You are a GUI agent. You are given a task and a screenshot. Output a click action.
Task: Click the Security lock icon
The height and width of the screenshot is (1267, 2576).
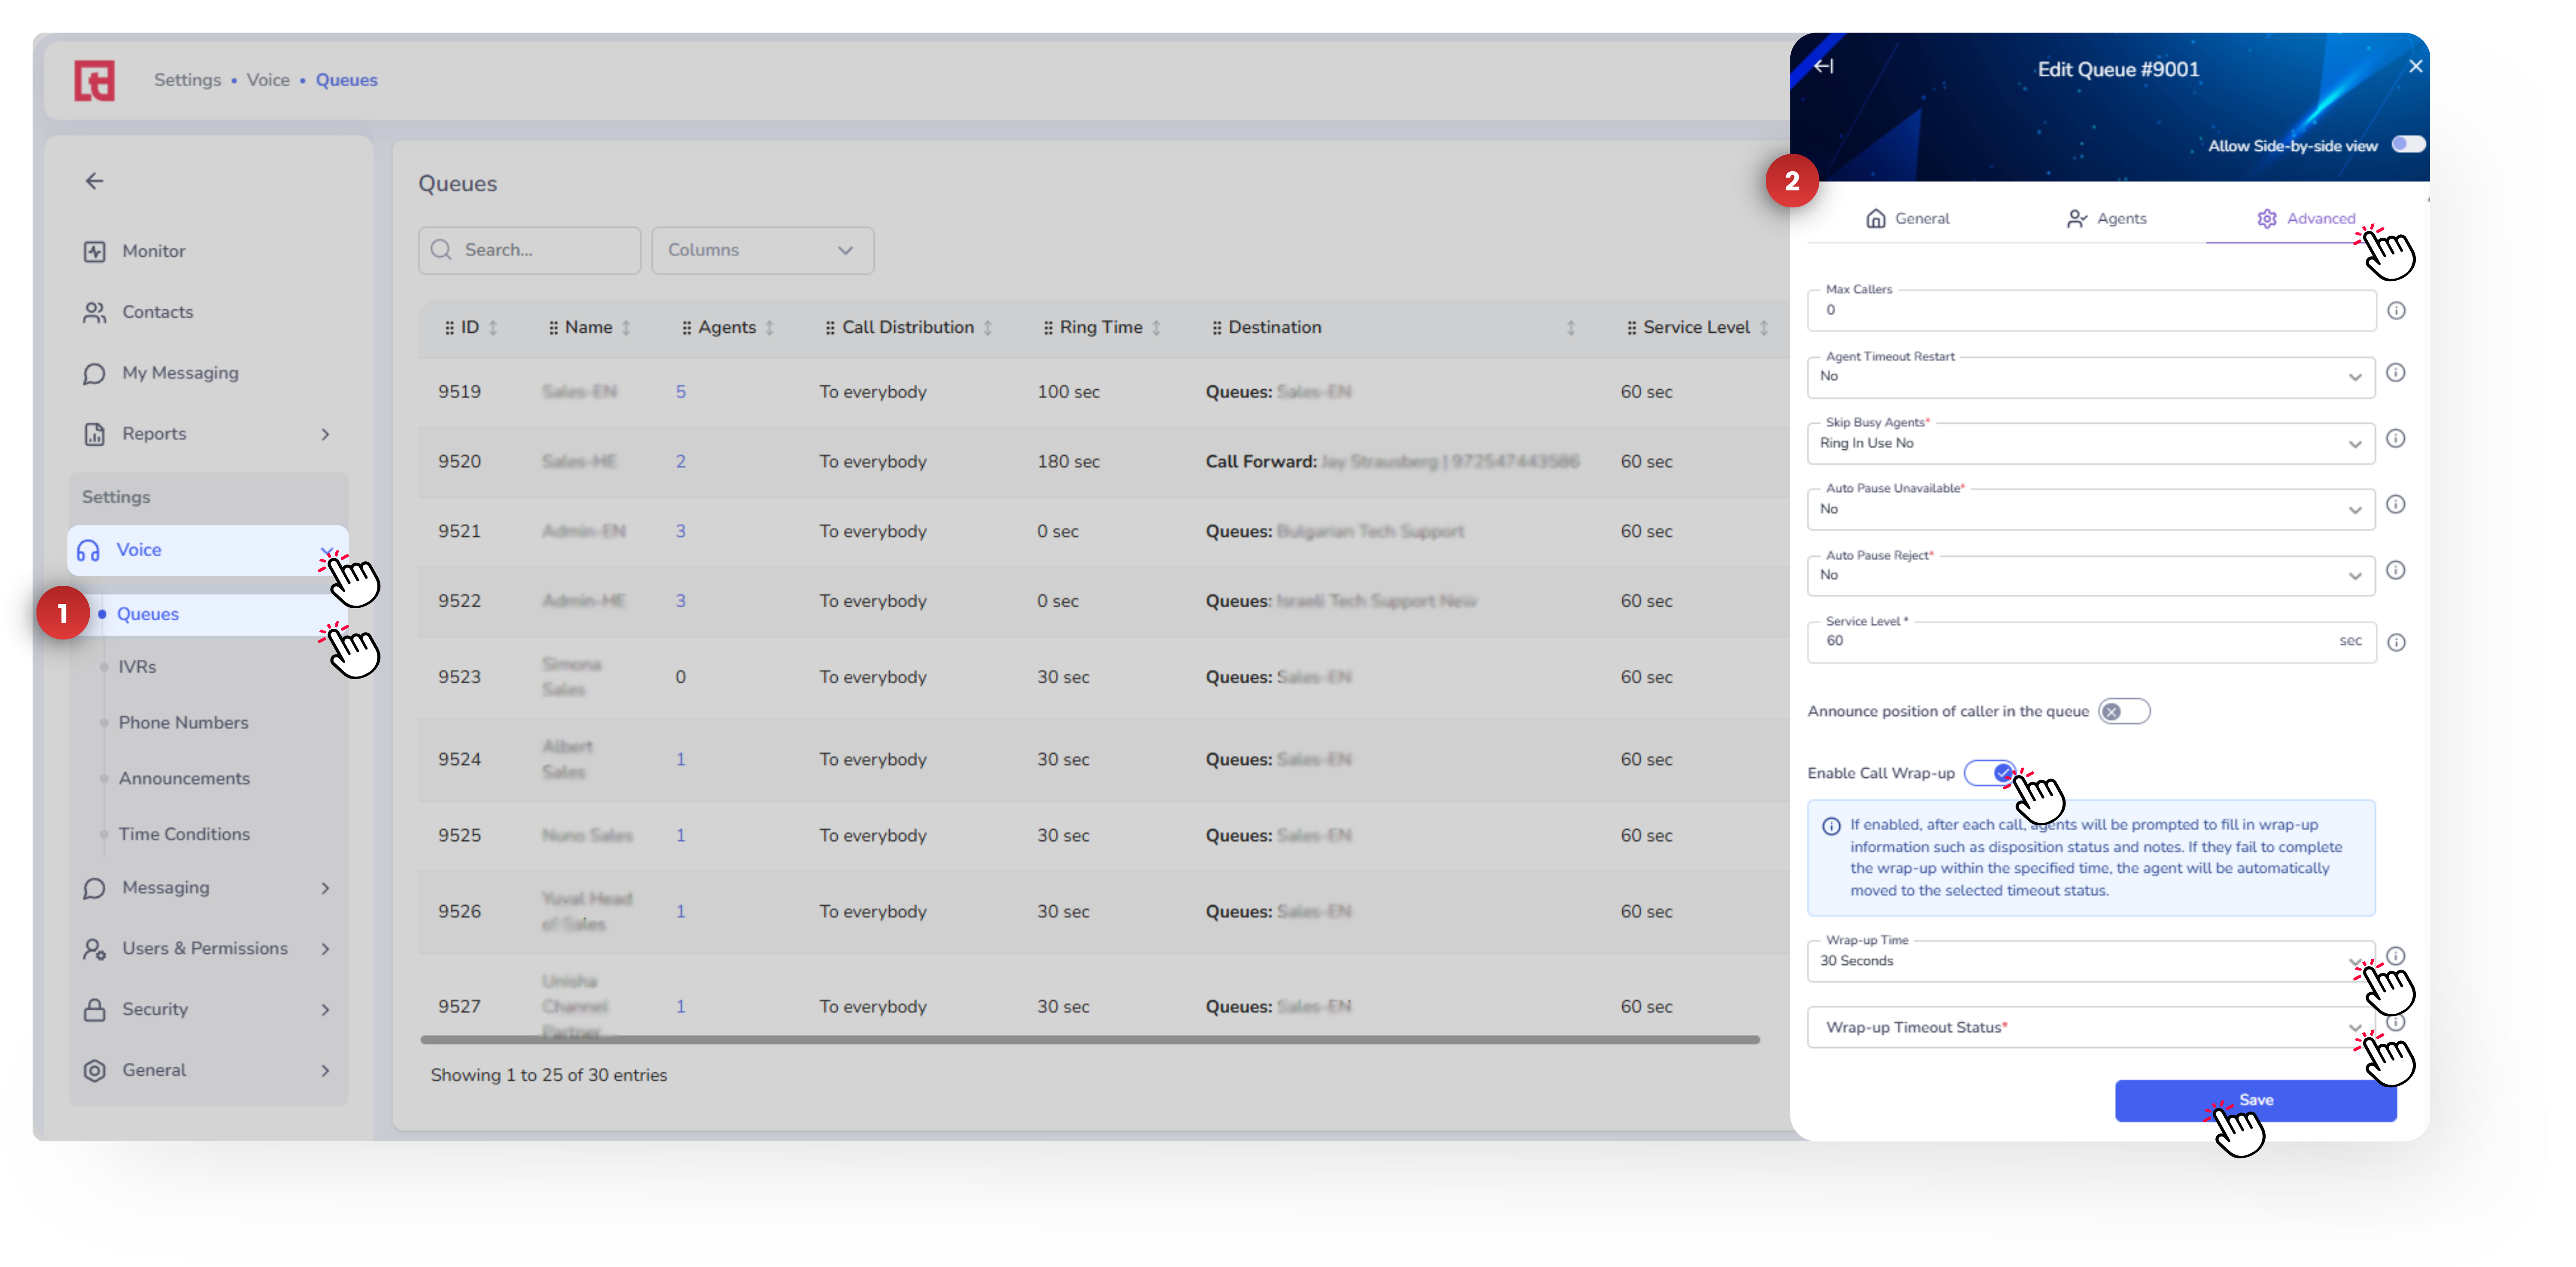click(94, 1009)
